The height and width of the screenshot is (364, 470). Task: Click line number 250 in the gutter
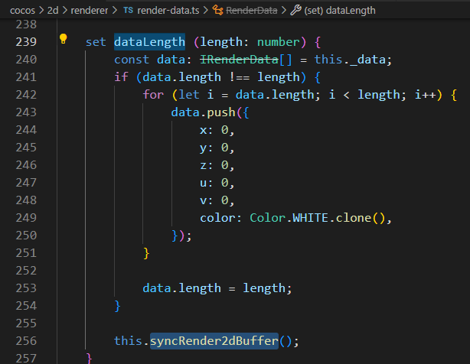click(26, 236)
